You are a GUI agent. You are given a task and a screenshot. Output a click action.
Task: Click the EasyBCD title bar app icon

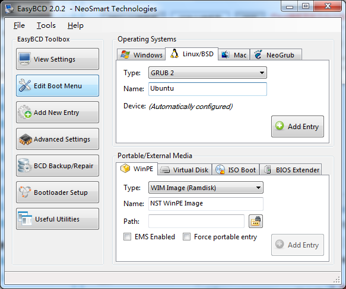click(9, 9)
